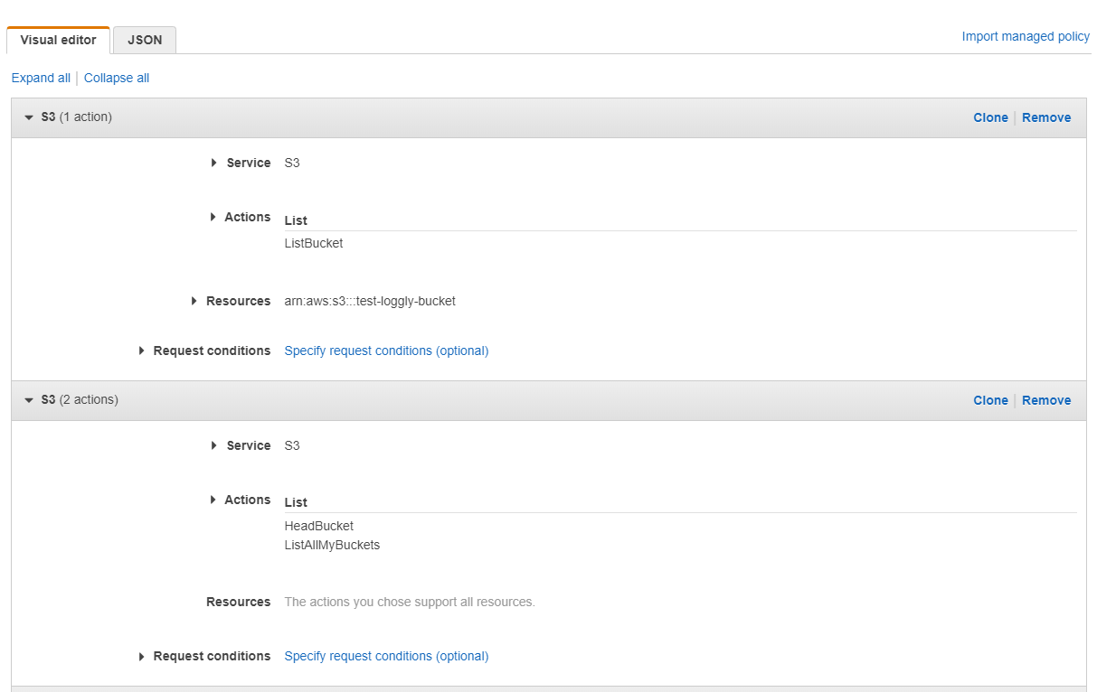Image resolution: width=1097 pixels, height=692 pixels.
Task: Collapse the S3 (2 actions) section header
Action: point(28,399)
